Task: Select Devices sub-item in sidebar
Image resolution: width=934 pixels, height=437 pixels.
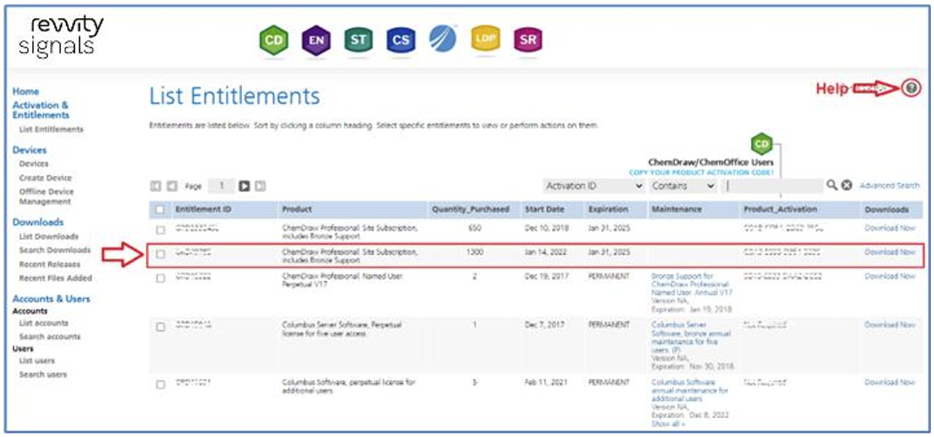Action: (34, 164)
